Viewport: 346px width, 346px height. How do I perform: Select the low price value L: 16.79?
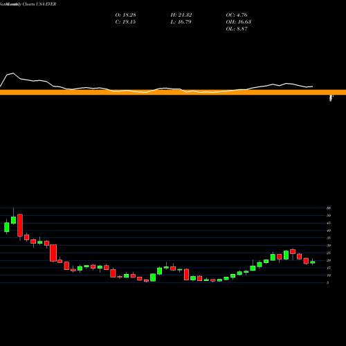(x=181, y=22)
